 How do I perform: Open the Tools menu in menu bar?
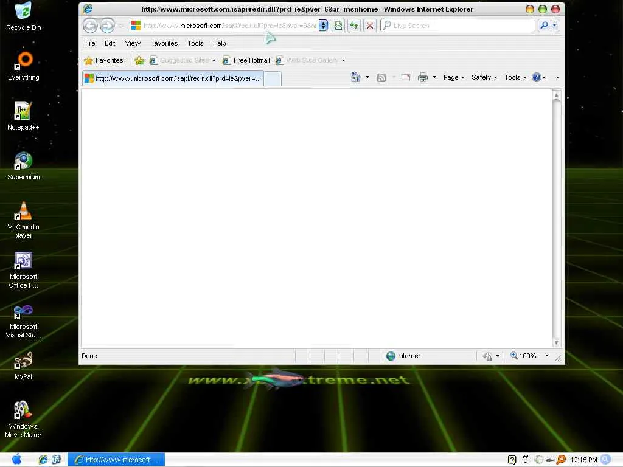point(195,43)
